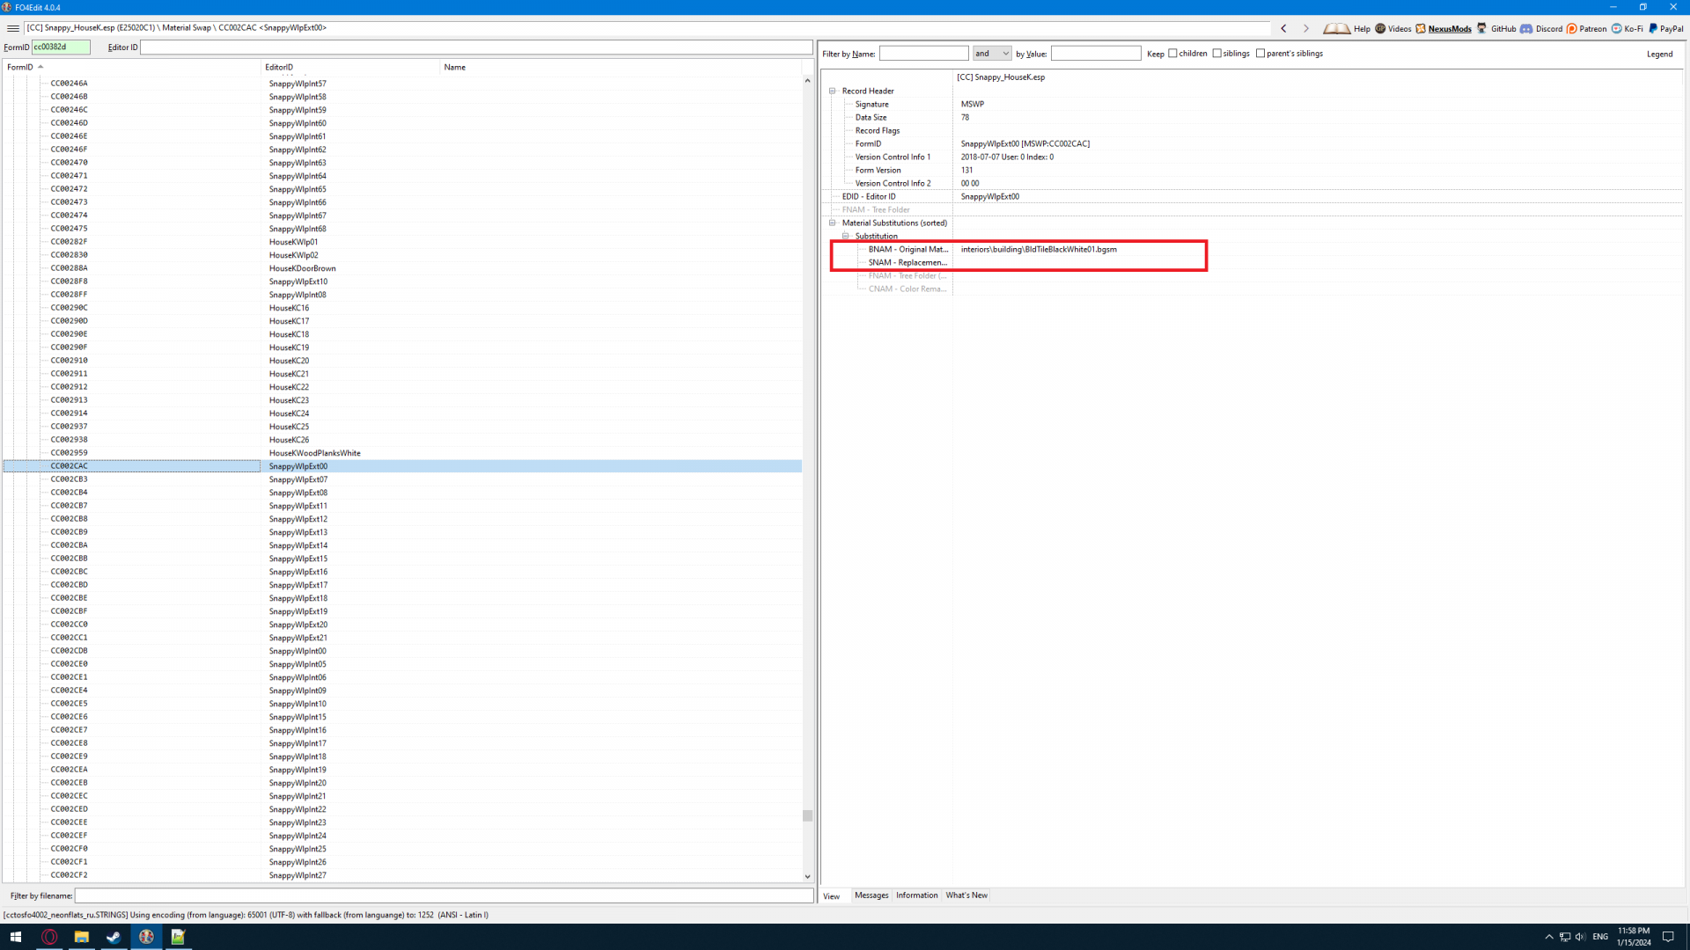Click the Filter by filename field
This screenshot has width=1690, height=950.
(444, 895)
